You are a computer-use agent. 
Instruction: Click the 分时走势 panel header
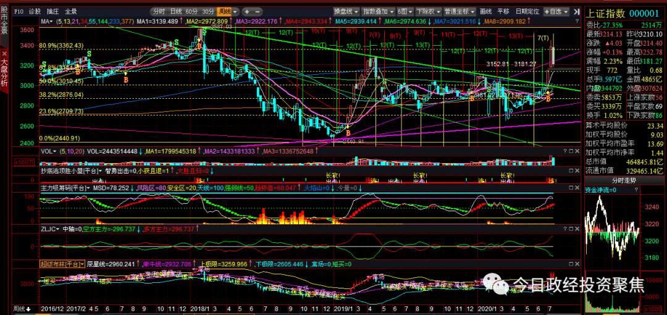pos(625,180)
